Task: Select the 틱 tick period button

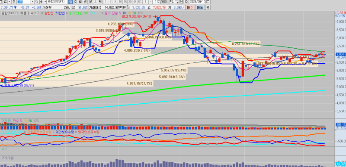Action: [x=100, y=2]
